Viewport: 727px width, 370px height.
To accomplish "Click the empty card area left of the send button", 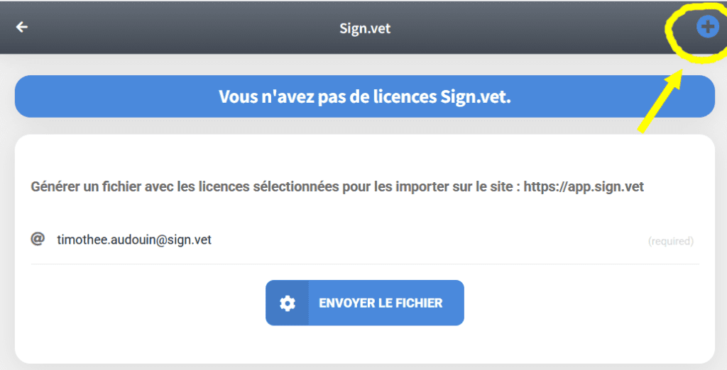I will (142, 303).
